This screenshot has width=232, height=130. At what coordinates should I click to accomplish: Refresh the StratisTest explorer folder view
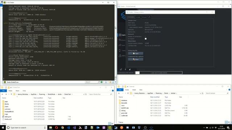pos(86,94)
